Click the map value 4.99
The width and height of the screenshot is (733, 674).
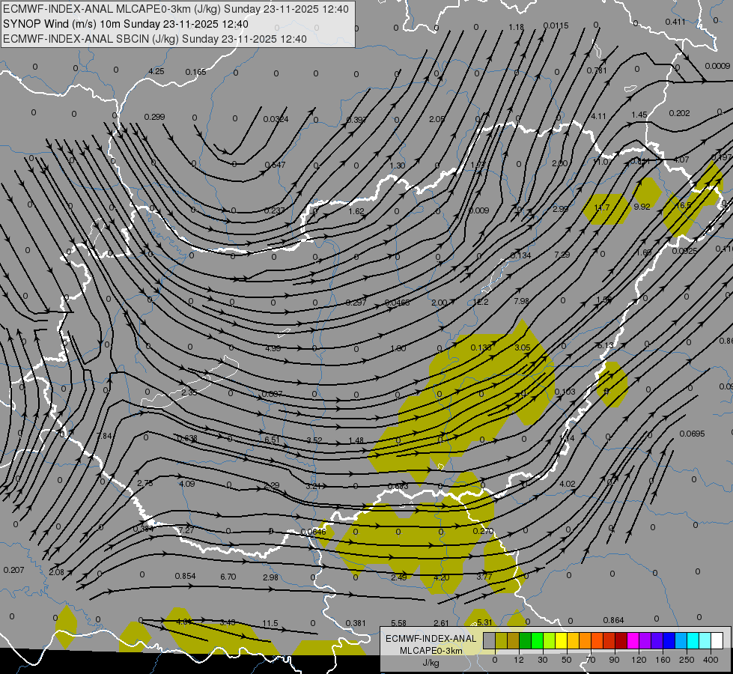(x=273, y=348)
